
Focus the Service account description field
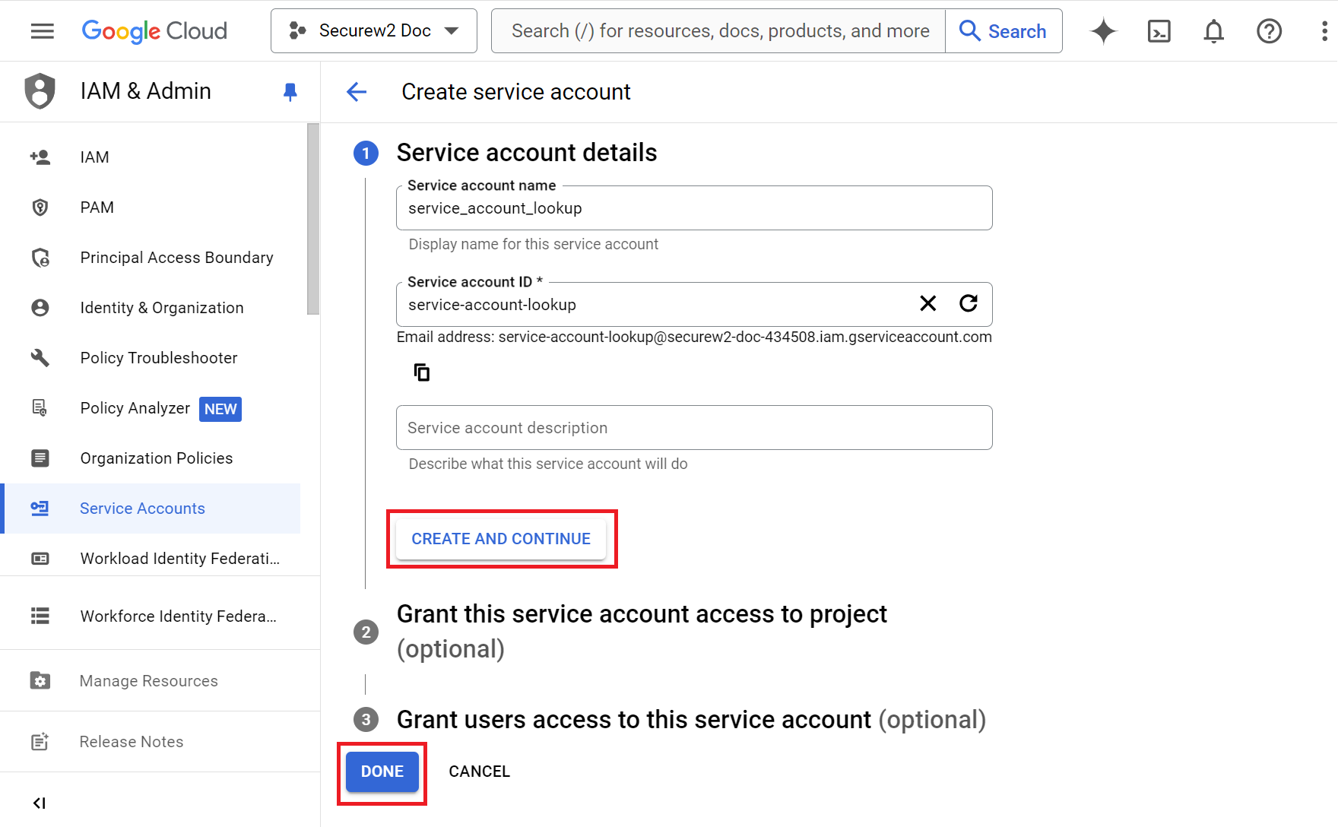693,428
